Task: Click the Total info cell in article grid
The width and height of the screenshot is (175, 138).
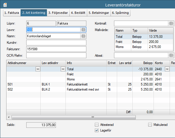Action: tap(86, 69)
